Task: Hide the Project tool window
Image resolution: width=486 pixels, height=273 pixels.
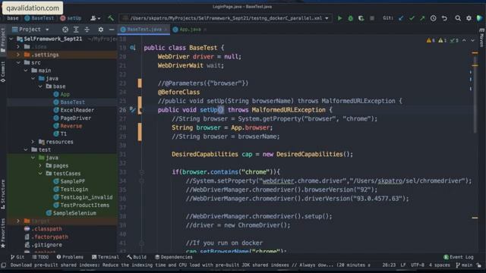Action: [x=112, y=30]
